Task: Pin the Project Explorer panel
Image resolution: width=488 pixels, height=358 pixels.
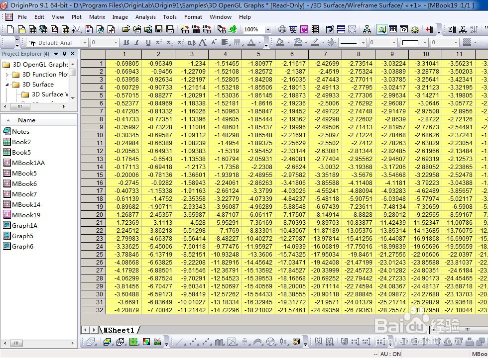Action: [64, 54]
